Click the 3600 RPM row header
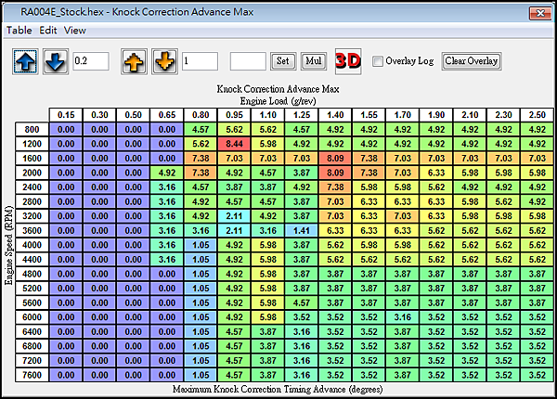 (32, 231)
